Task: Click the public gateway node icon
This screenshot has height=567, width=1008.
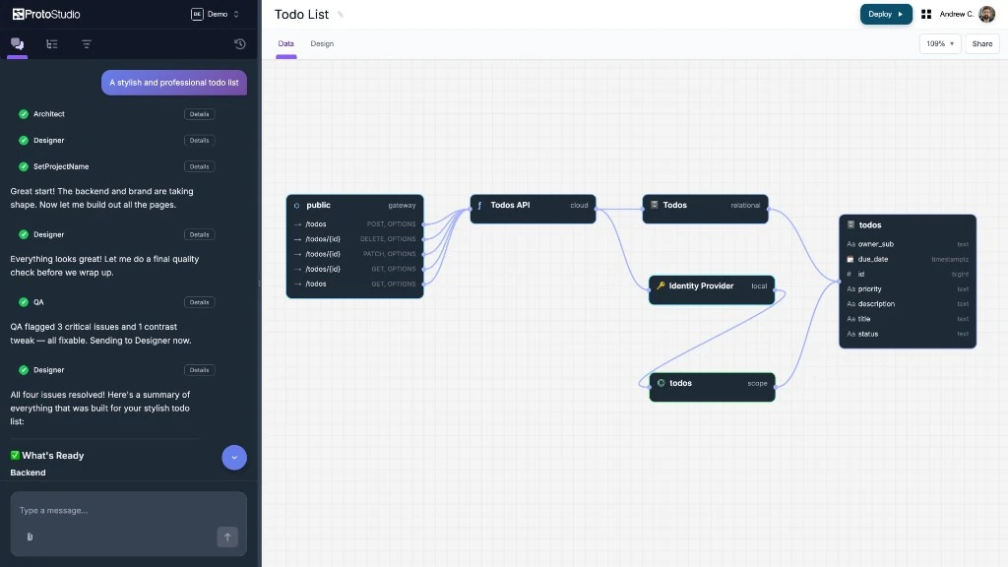Action: 296,205
